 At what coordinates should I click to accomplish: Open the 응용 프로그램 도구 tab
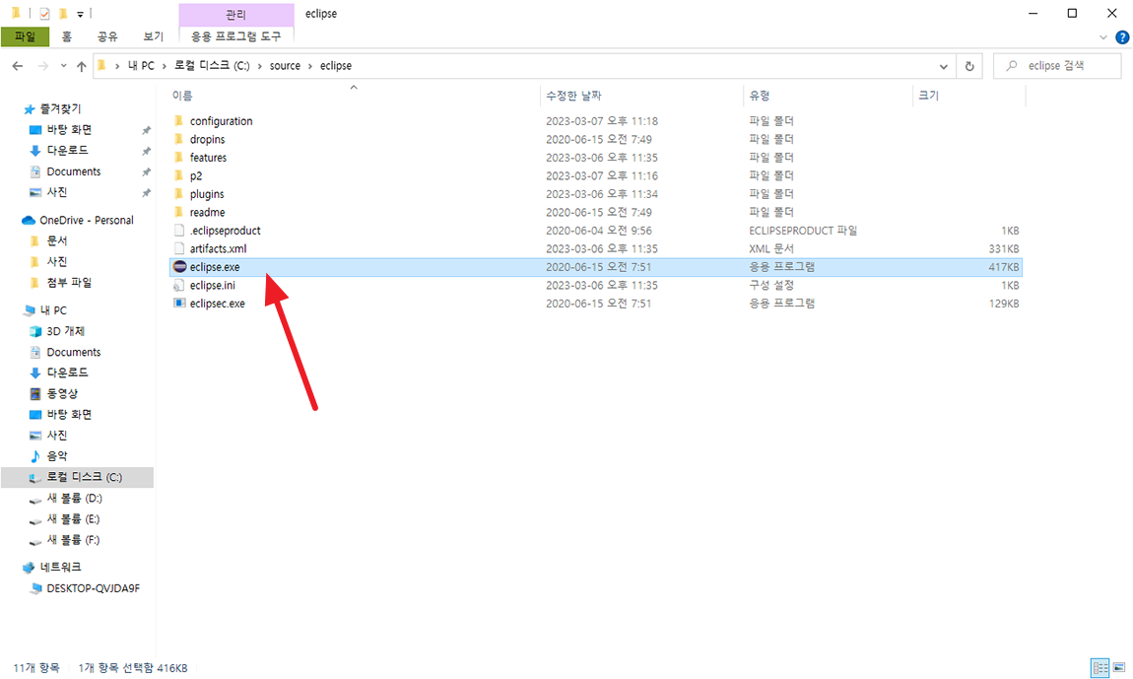click(x=235, y=36)
